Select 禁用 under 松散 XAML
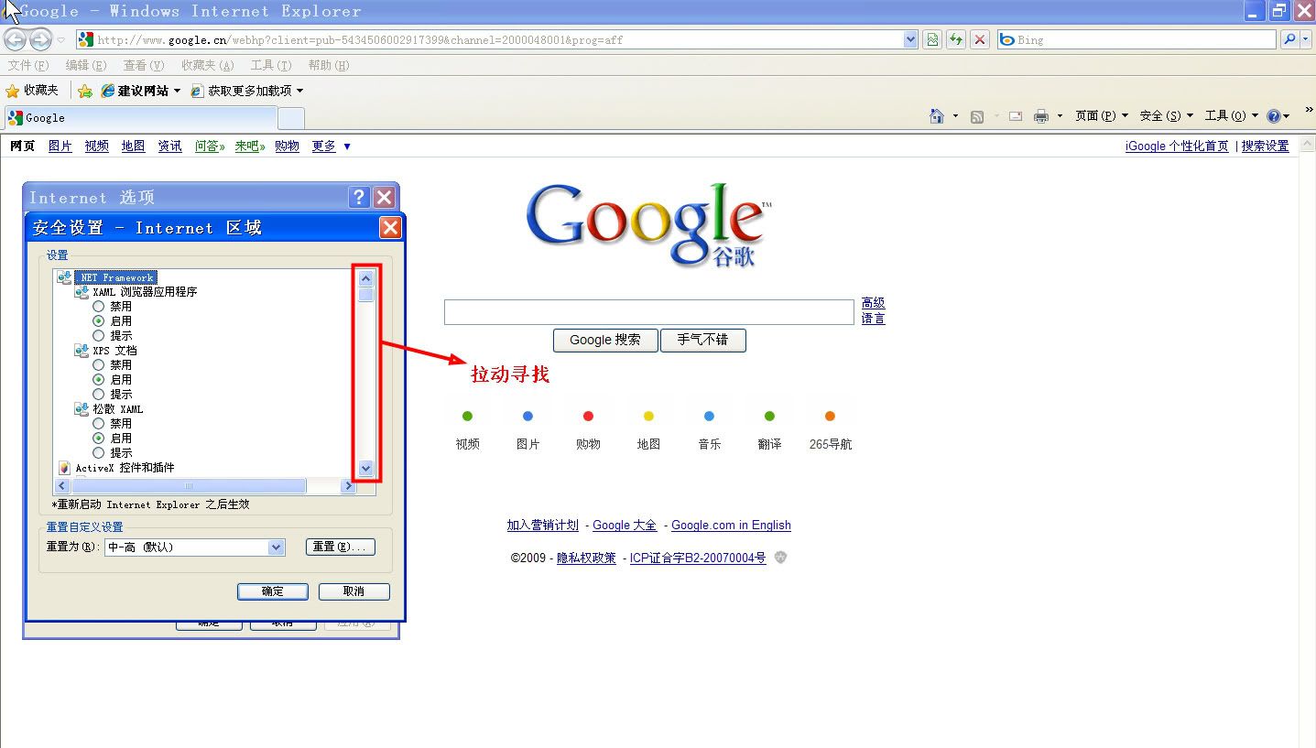Viewport: 1316px width, 748px height. 98,423
